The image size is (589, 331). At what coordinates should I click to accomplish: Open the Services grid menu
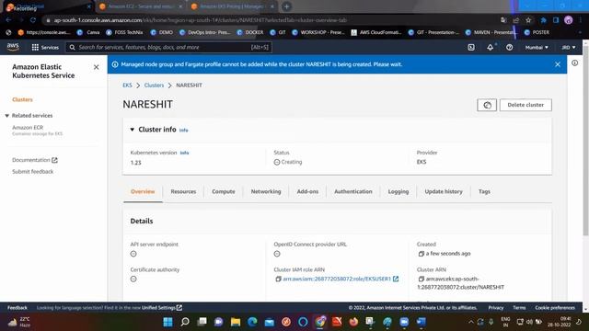pos(45,47)
